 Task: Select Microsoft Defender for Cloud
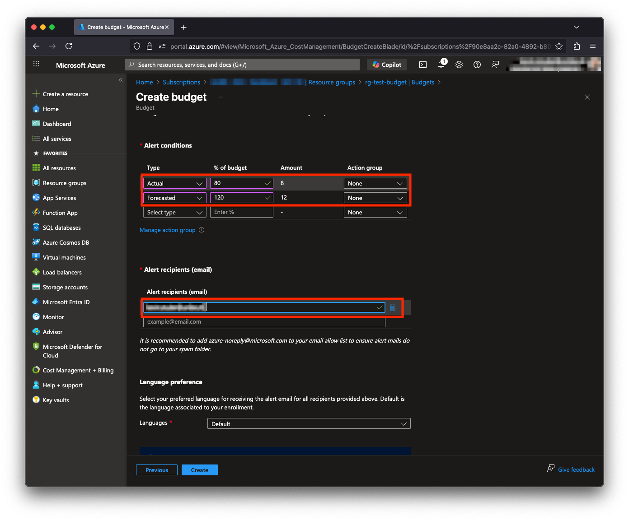[72, 351]
